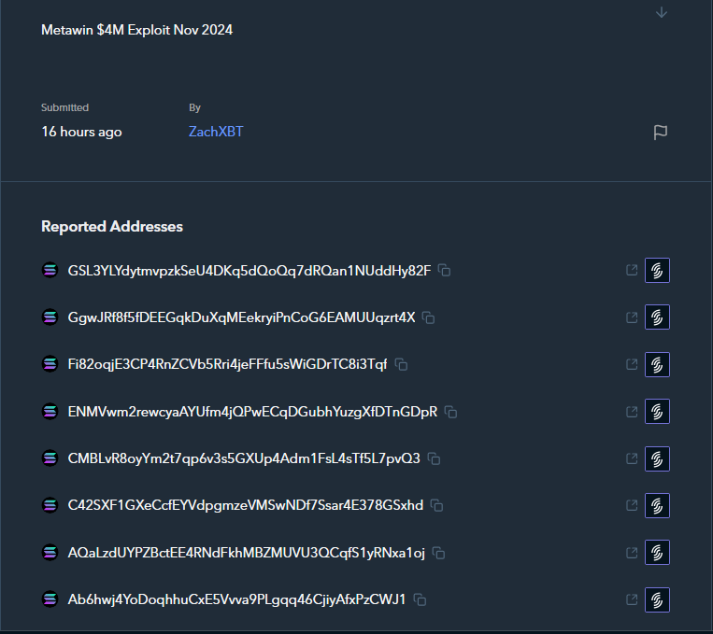Open CMBLvR8oyYm2 address in external link
Image resolution: width=713 pixels, height=634 pixels.
click(x=632, y=458)
